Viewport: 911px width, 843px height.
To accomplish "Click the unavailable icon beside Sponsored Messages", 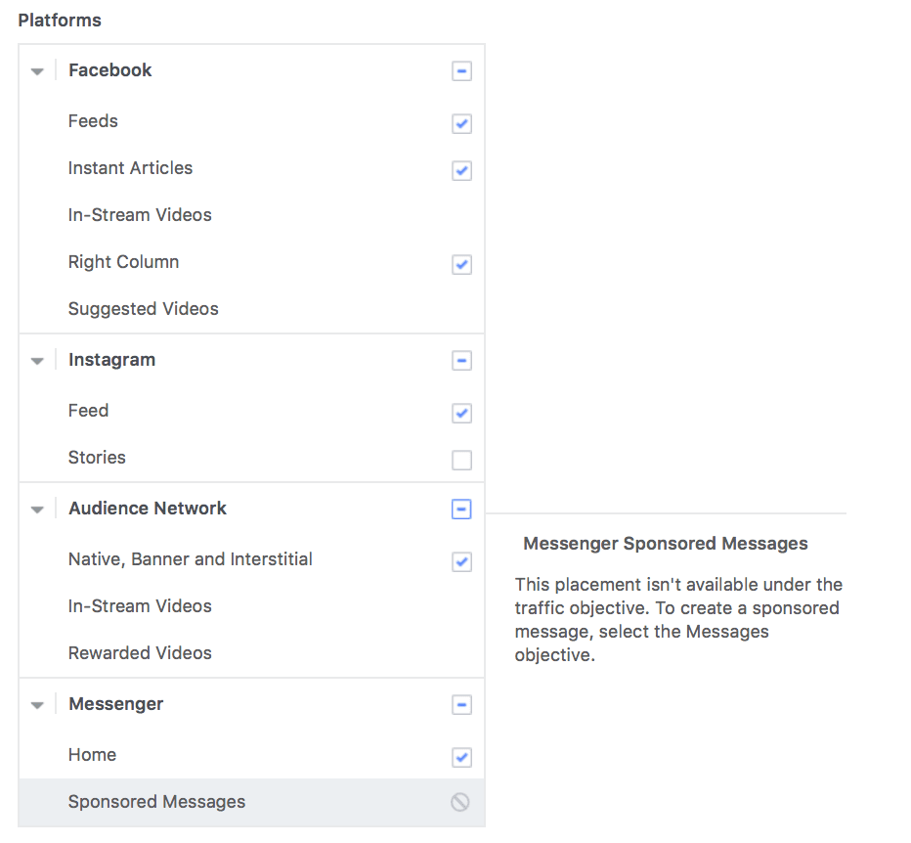I will point(460,802).
